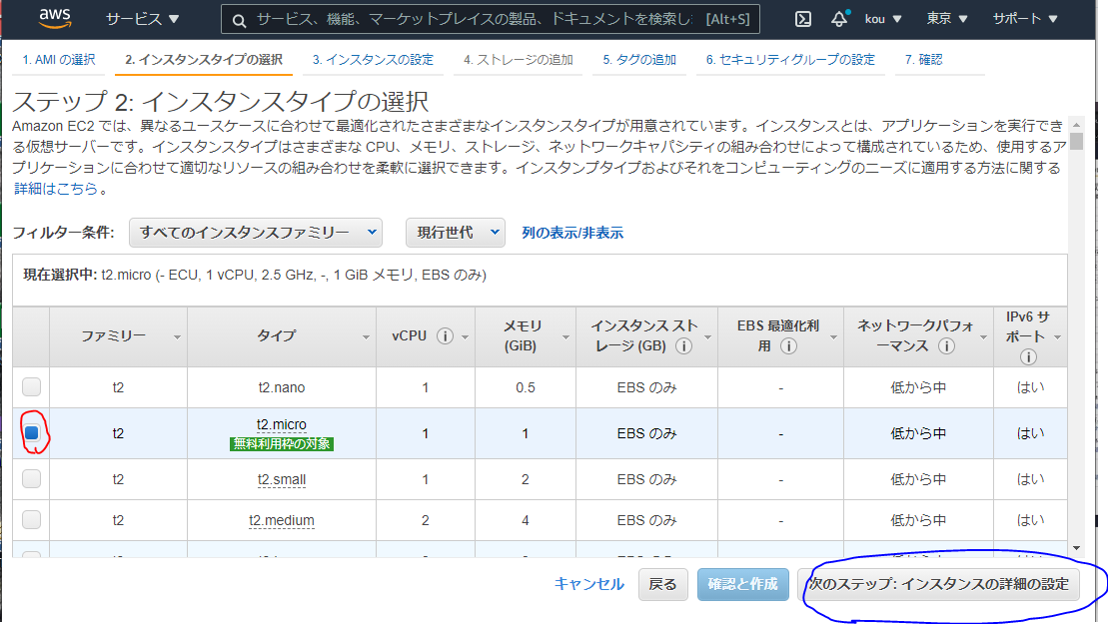
Task: Go to 5. タグの追加 tab
Action: [639, 60]
